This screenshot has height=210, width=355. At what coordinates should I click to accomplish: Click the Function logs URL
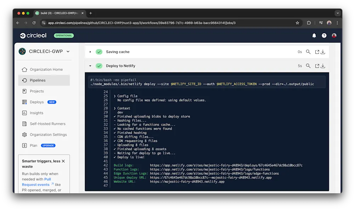point(210,169)
